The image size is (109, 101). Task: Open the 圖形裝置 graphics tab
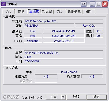pos(74,11)
